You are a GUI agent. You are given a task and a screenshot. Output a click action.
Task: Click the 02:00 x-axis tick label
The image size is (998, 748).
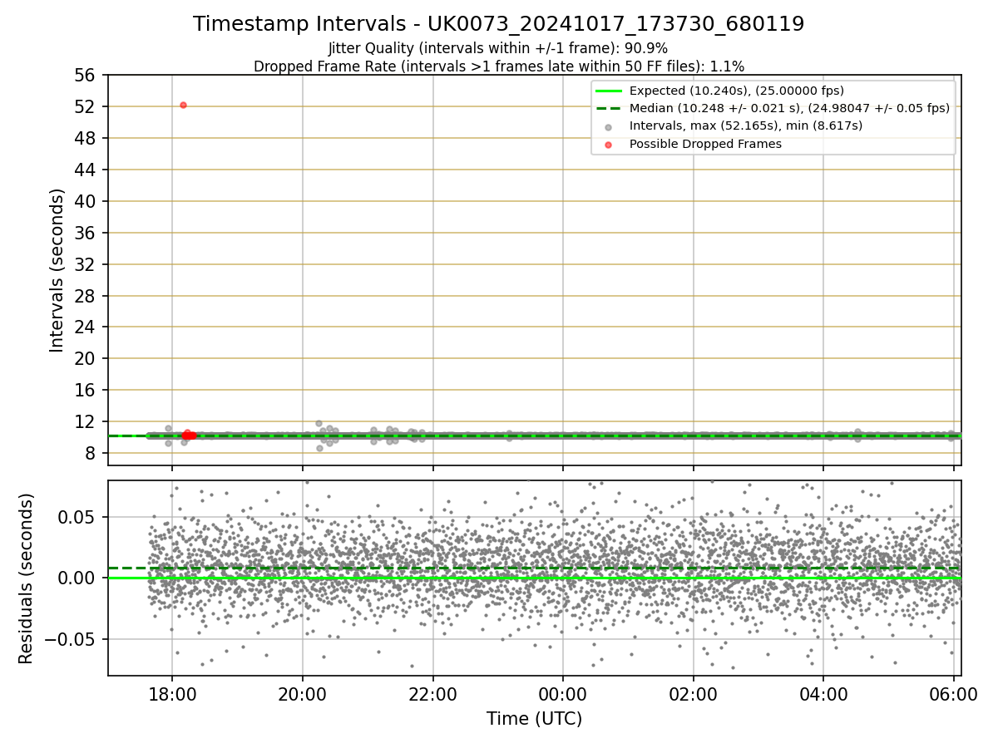693,694
